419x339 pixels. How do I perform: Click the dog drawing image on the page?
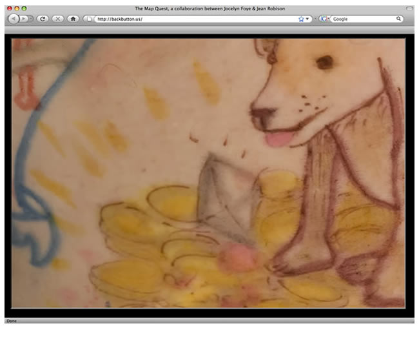tap(208, 173)
